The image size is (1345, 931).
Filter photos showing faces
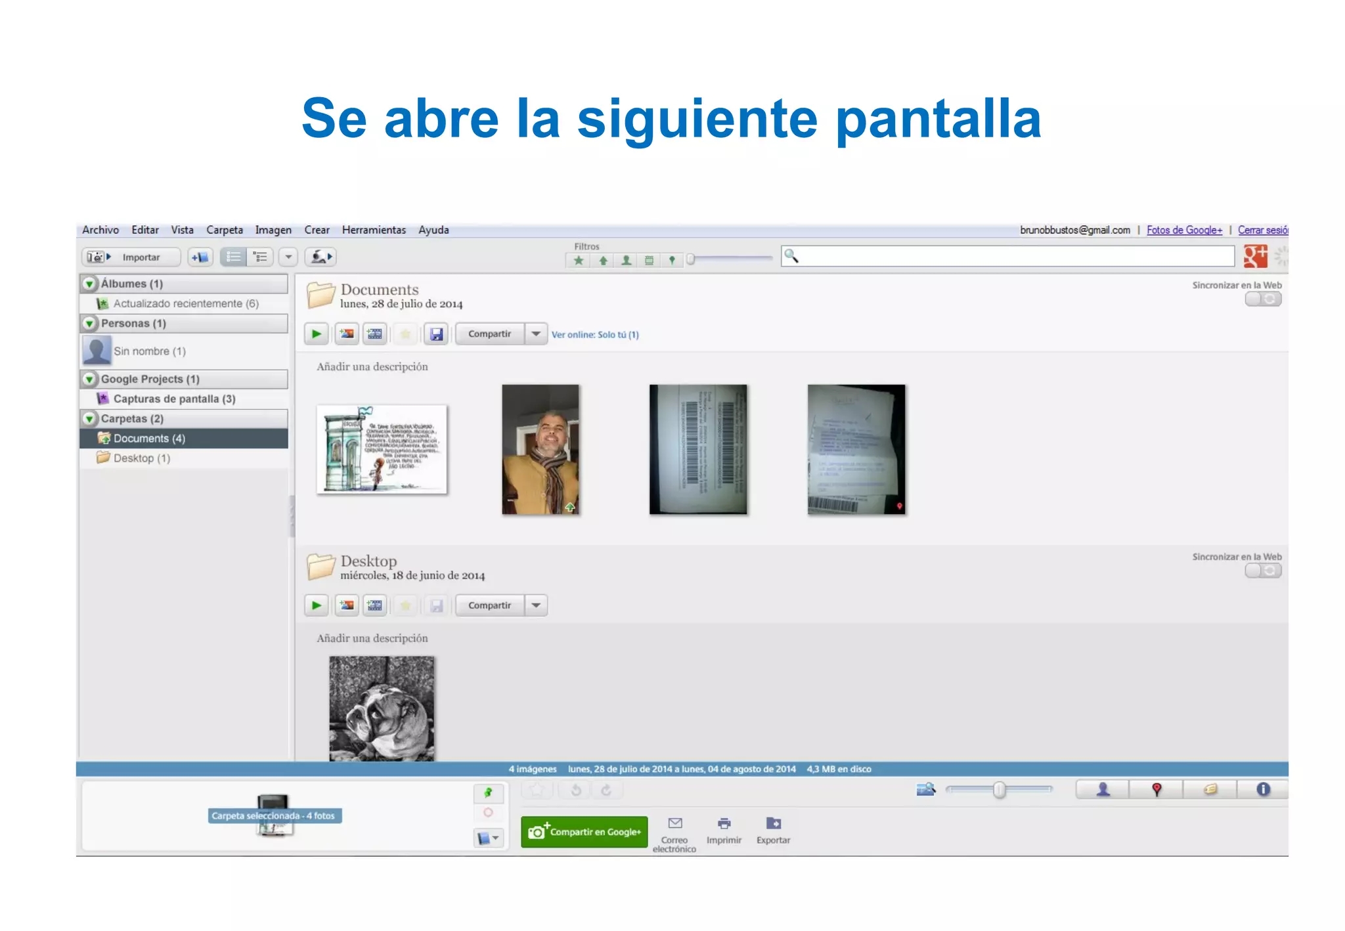pyautogui.click(x=627, y=261)
